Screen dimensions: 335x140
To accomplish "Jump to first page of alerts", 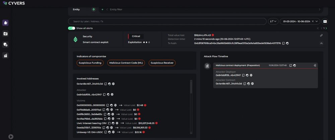I will pyautogui.click(x=318, y=28).
